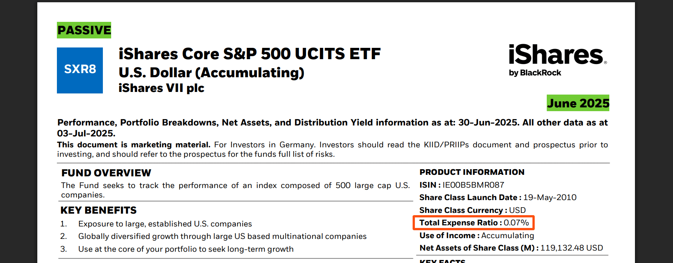The height and width of the screenshot is (263, 673).
Task: Click the green June 2025 date badge
Action: (578, 103)
